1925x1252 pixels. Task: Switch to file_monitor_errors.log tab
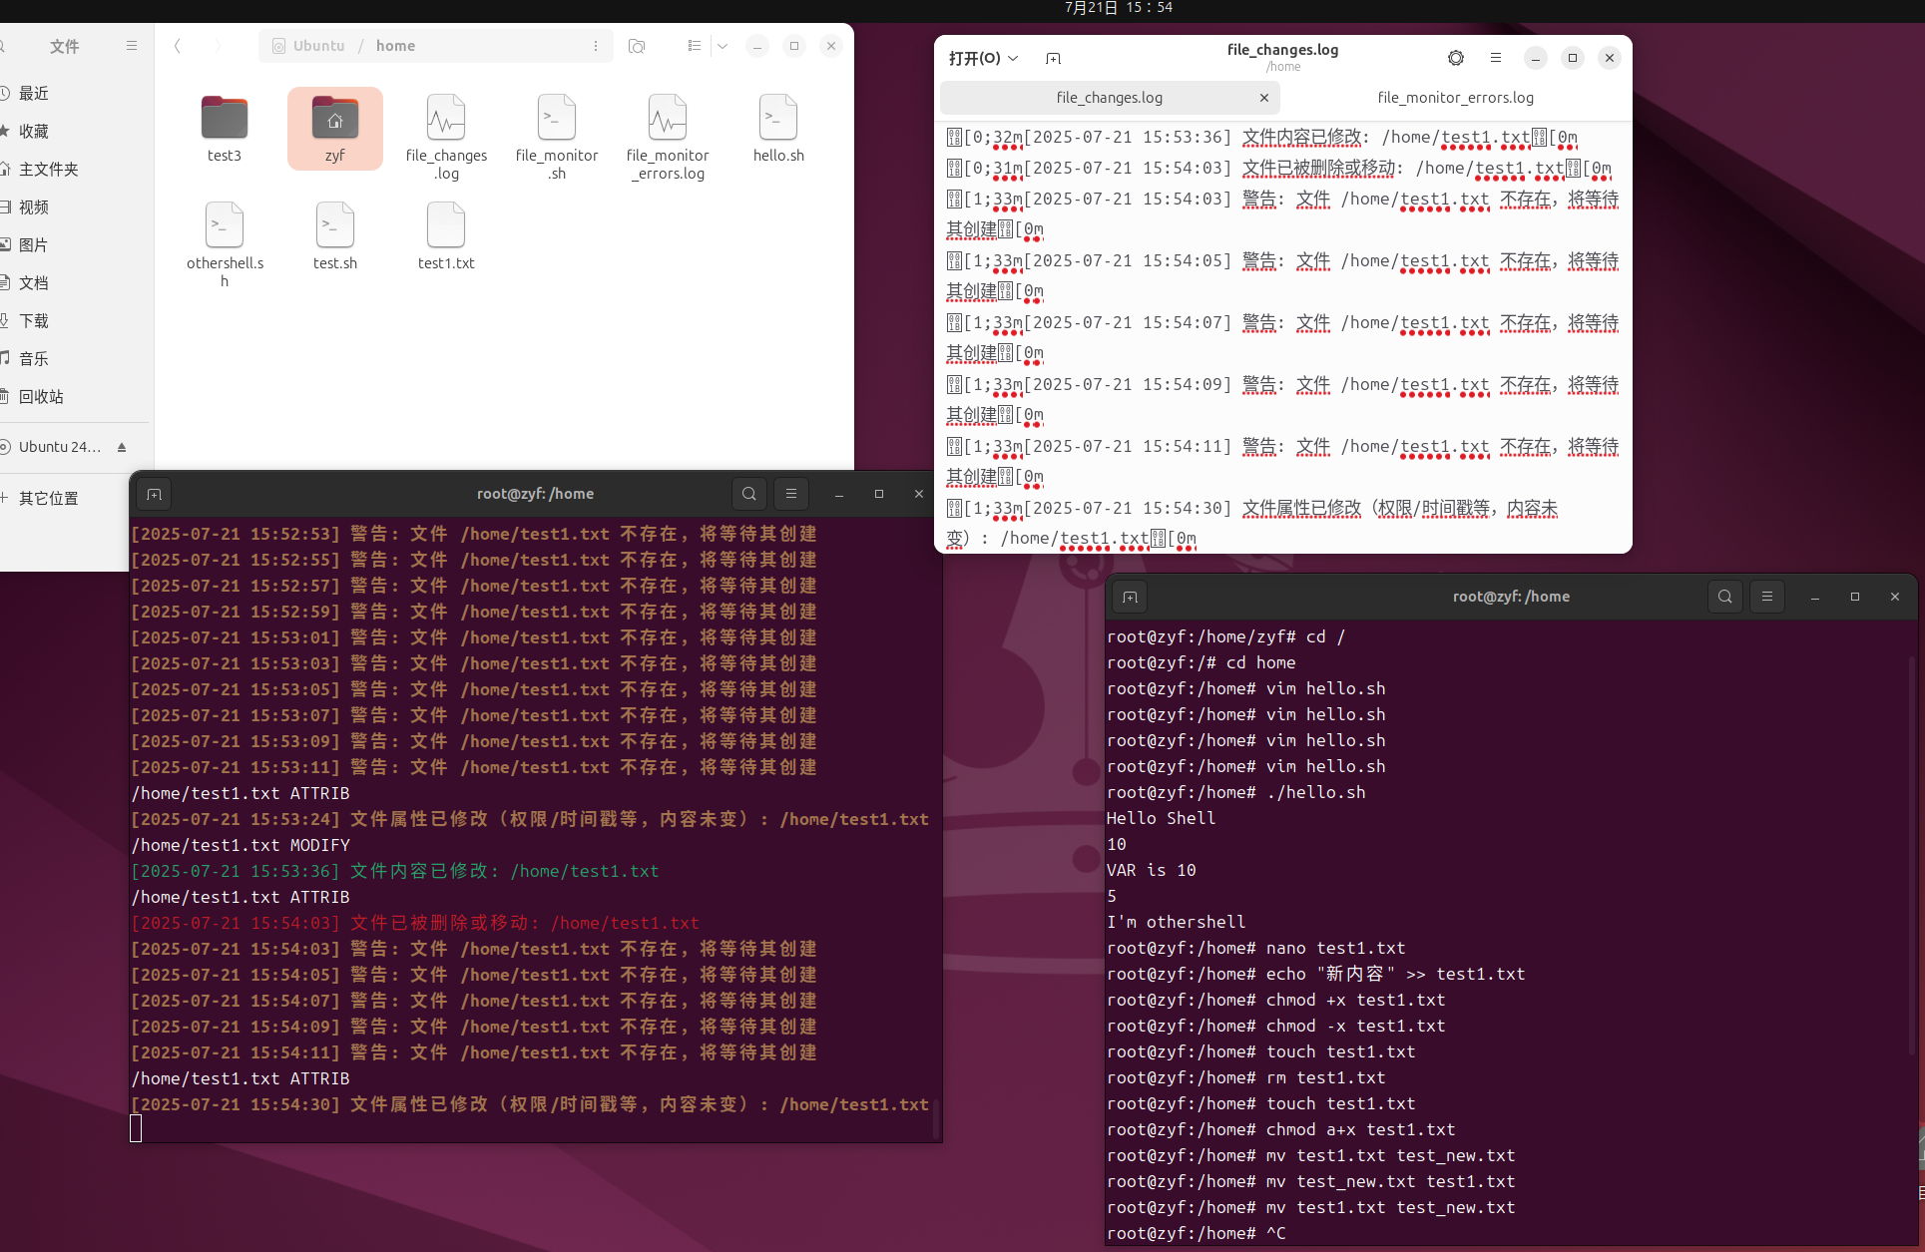[x=1455, y=98]
